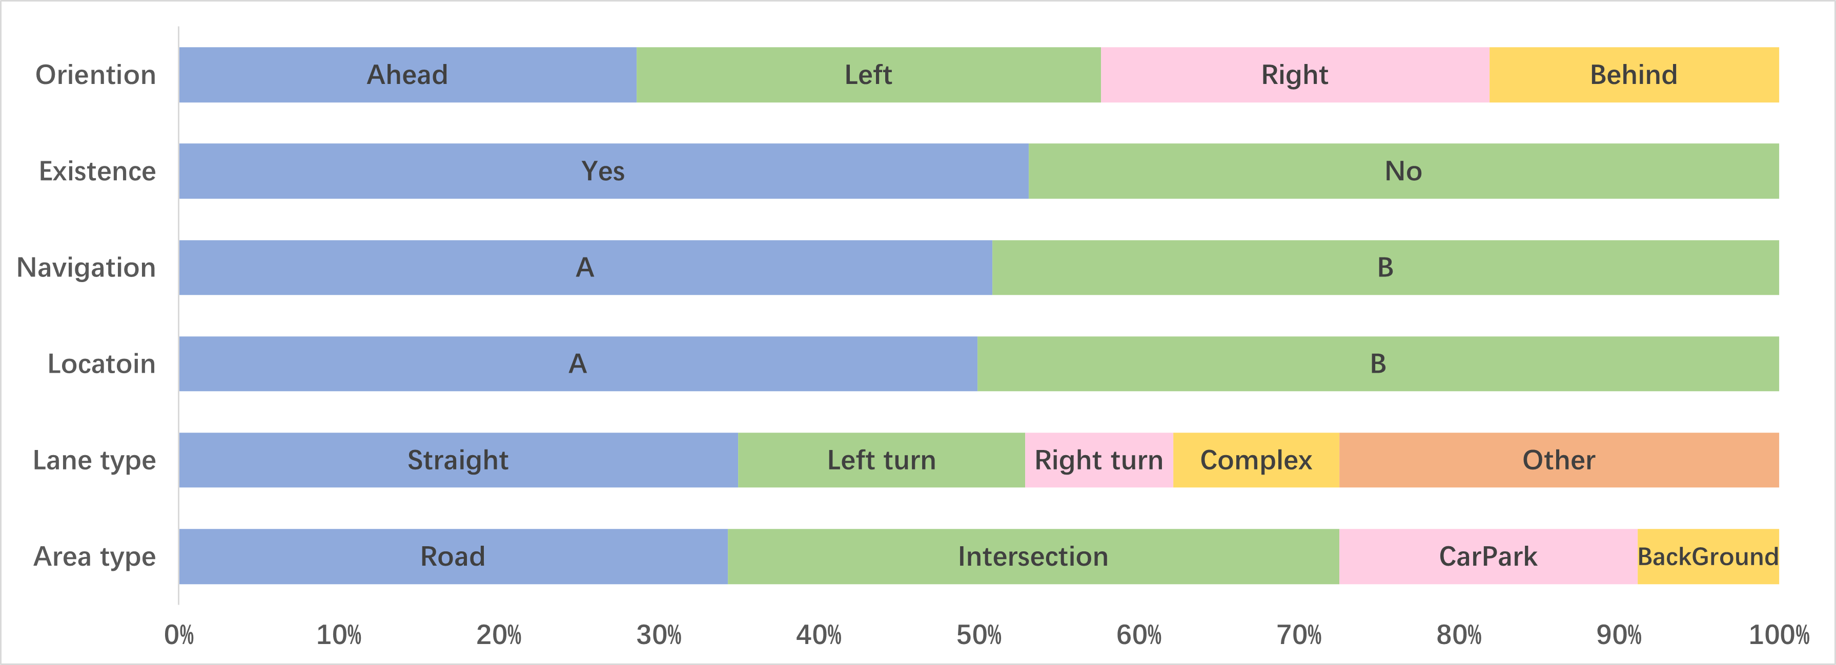Screen dimensions: 1836x665
Task: Click the pink Right turn segment
Action: tap(1098, 460)
